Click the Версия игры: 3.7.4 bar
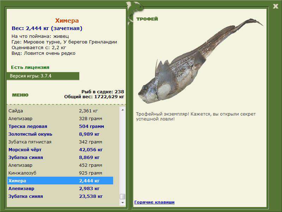 pos(43,76)
